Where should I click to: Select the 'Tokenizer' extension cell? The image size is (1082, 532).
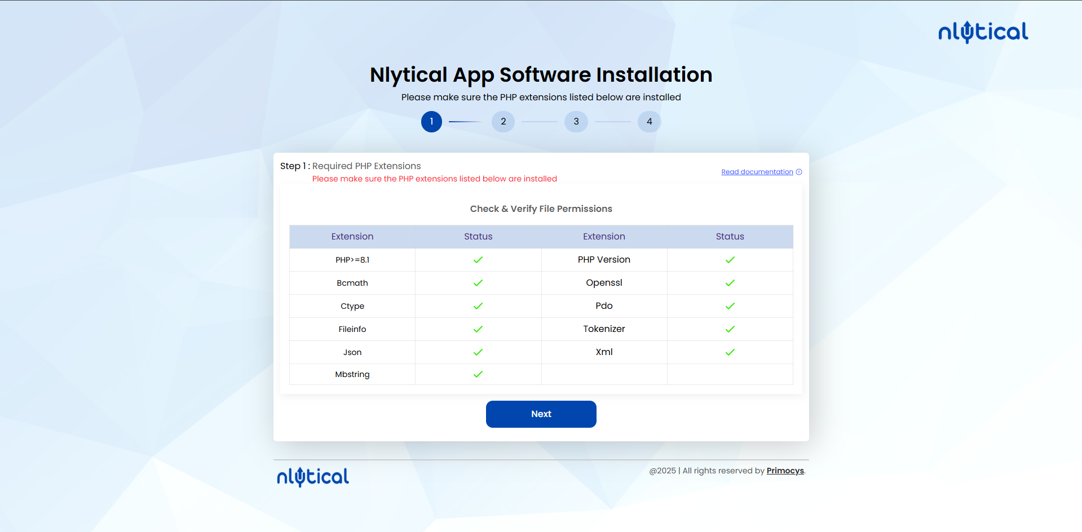tap(604, 329)
